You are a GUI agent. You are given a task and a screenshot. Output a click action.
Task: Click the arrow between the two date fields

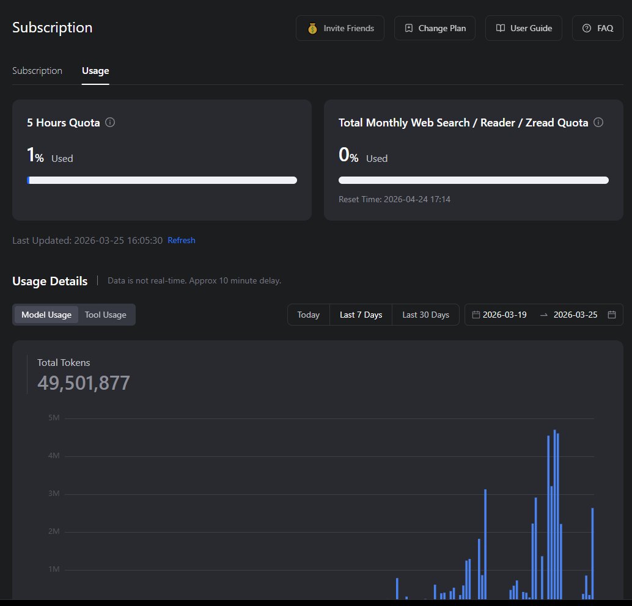544,315
